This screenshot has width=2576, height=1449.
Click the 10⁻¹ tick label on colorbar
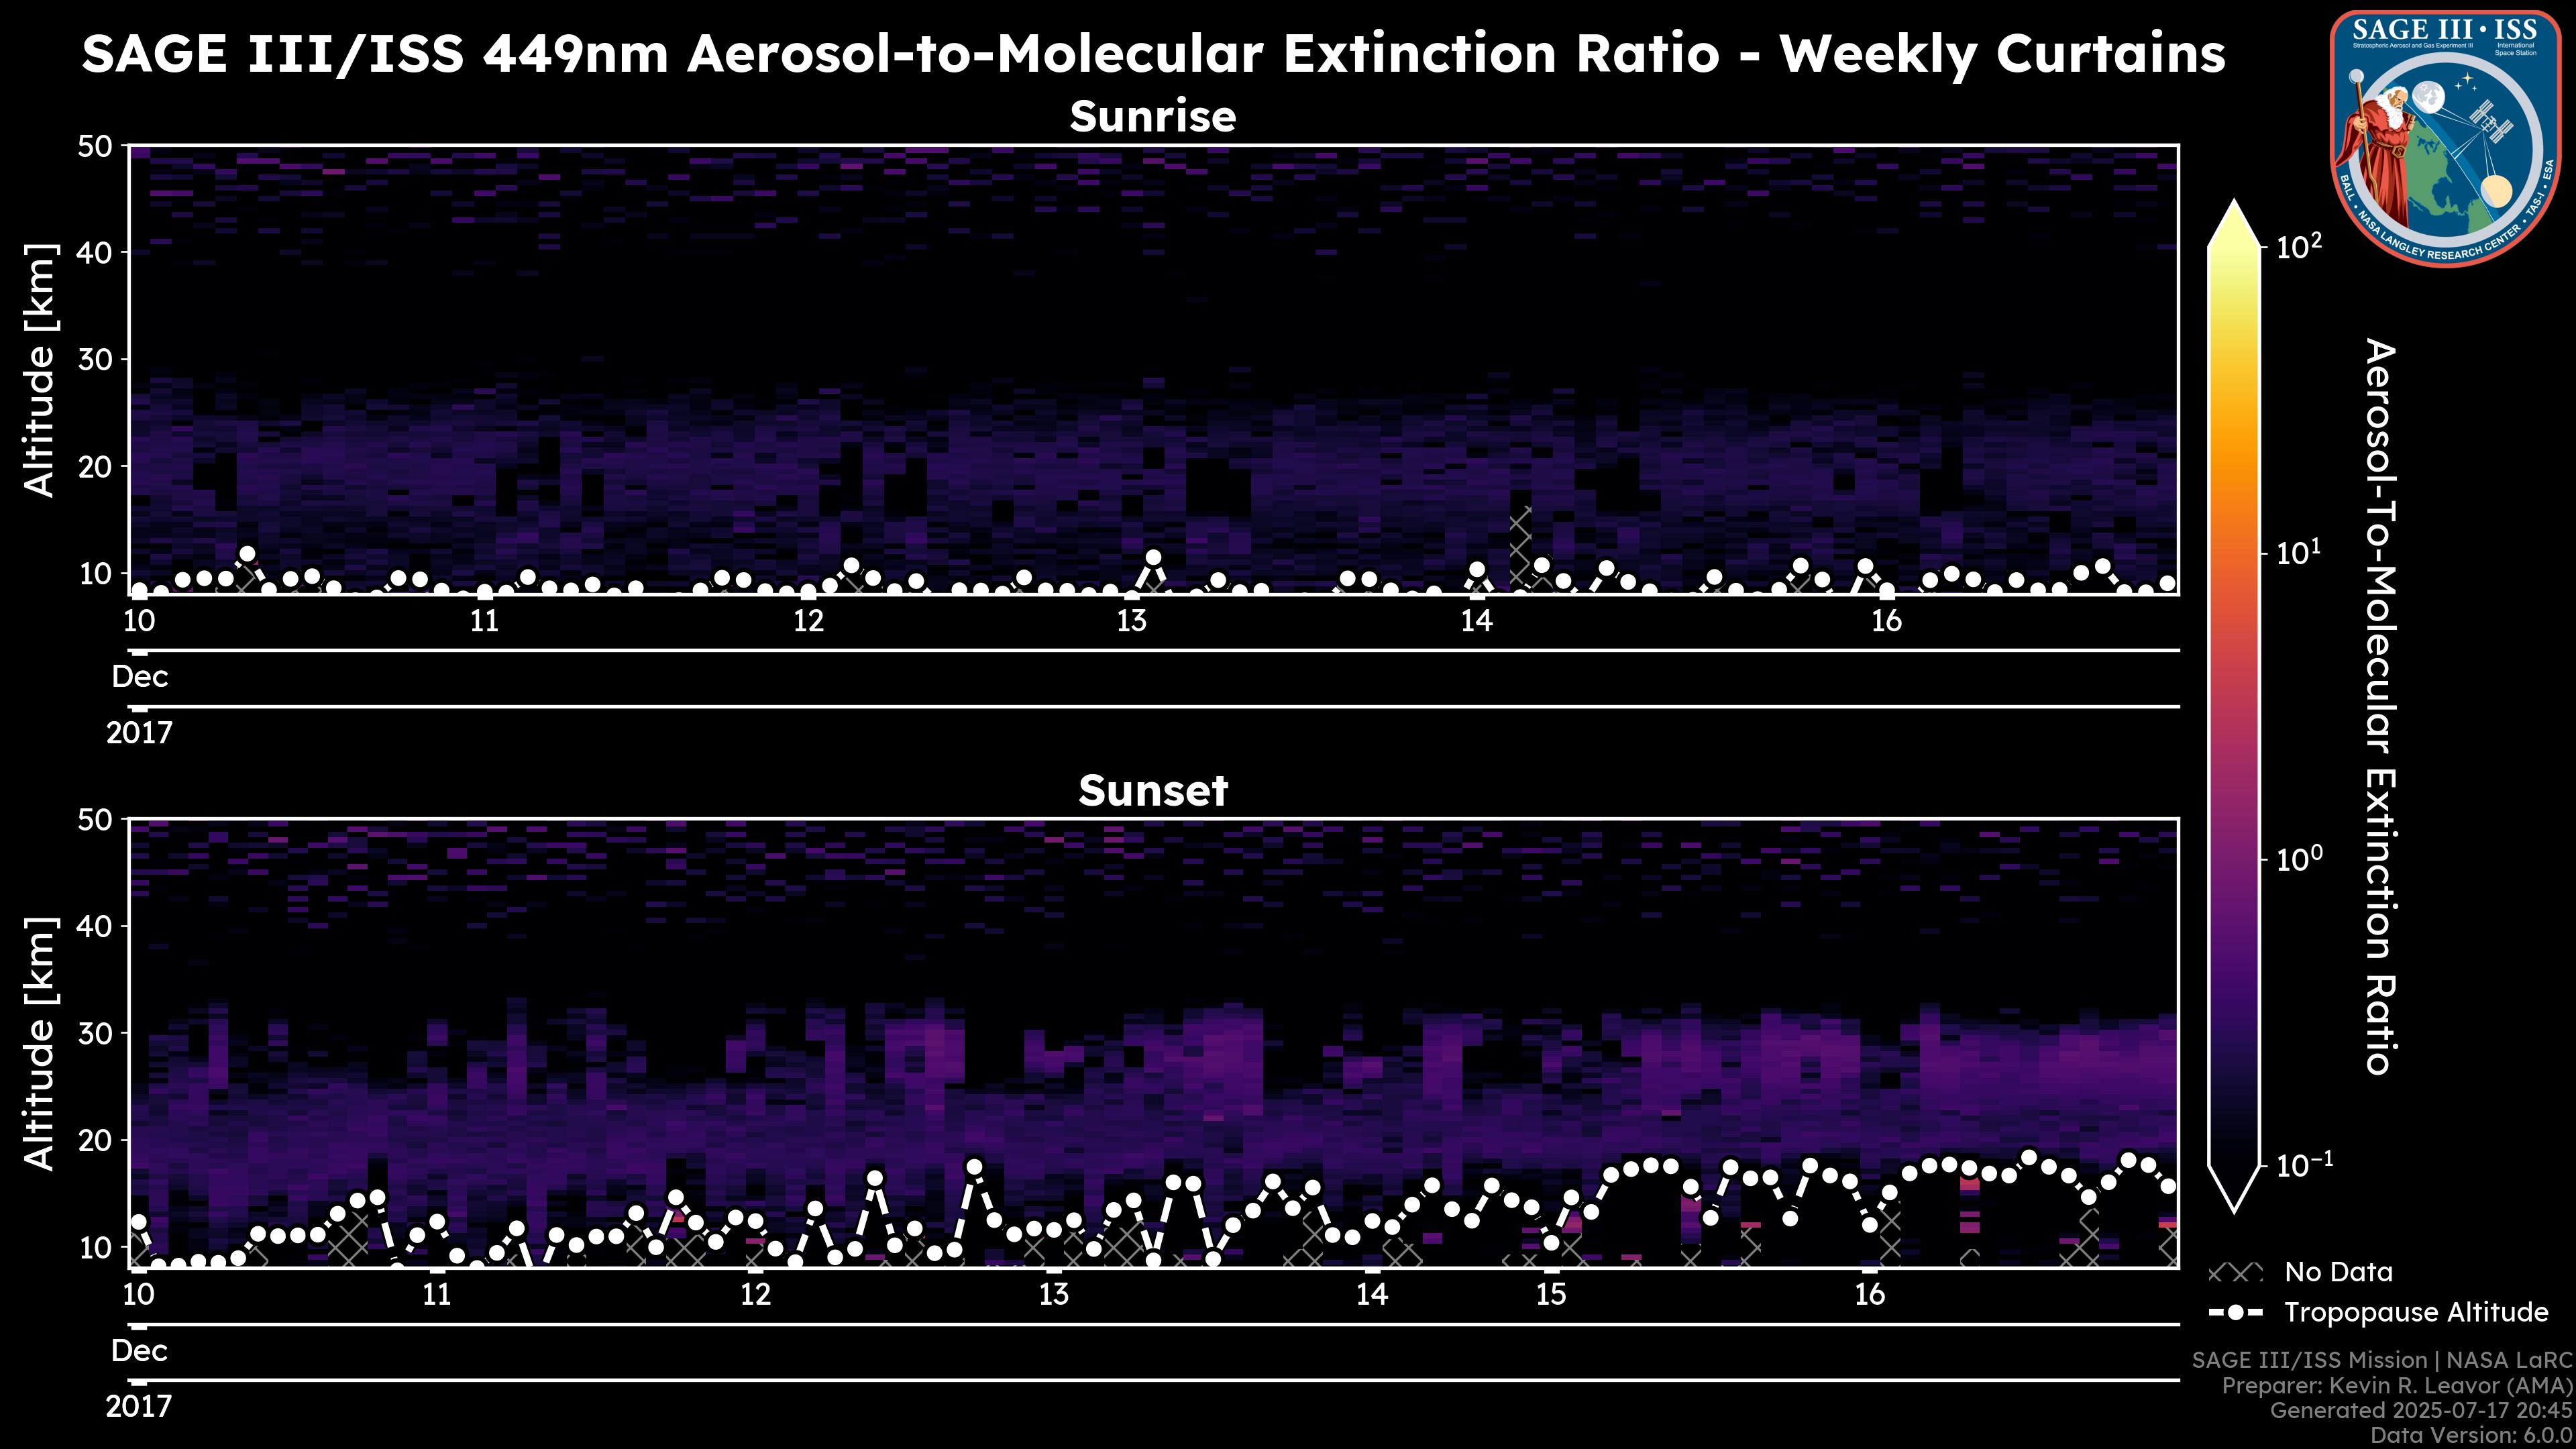coord(2304,1165)
